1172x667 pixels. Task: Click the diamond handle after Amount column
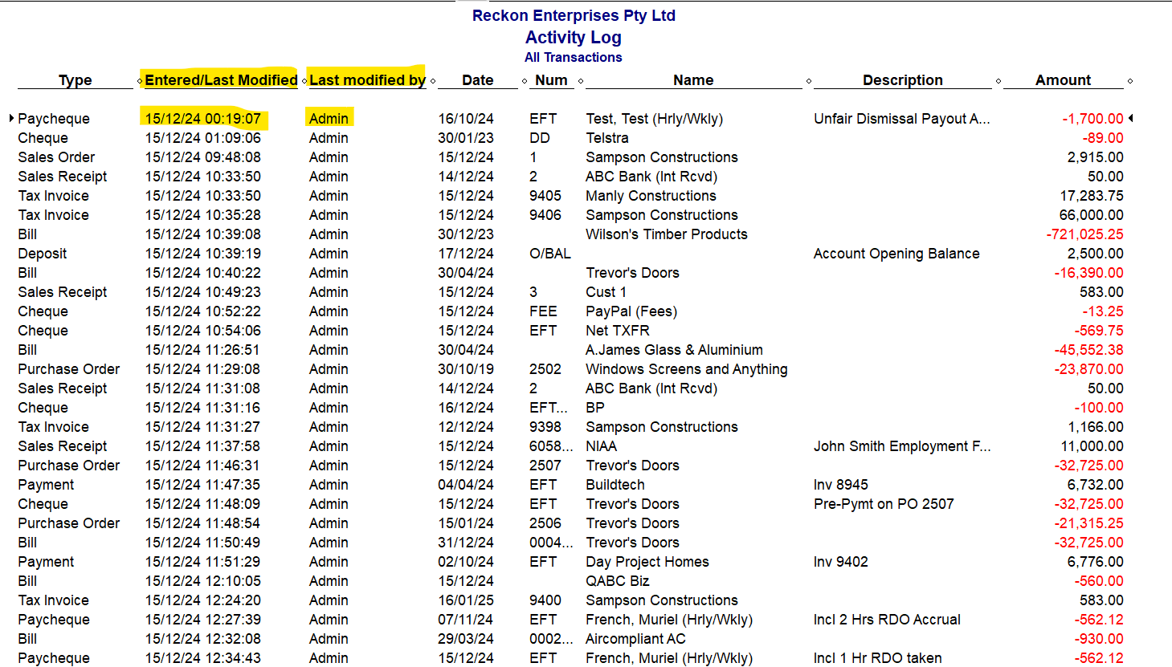tap(1130, 81)
